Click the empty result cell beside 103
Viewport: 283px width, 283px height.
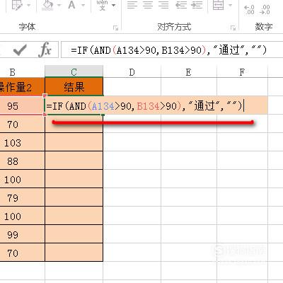(x=74, y=142)
